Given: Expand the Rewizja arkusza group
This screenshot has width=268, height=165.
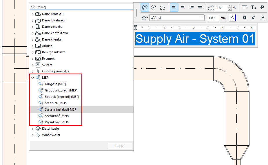Looking at the screenshot, I should click(32, 52).
